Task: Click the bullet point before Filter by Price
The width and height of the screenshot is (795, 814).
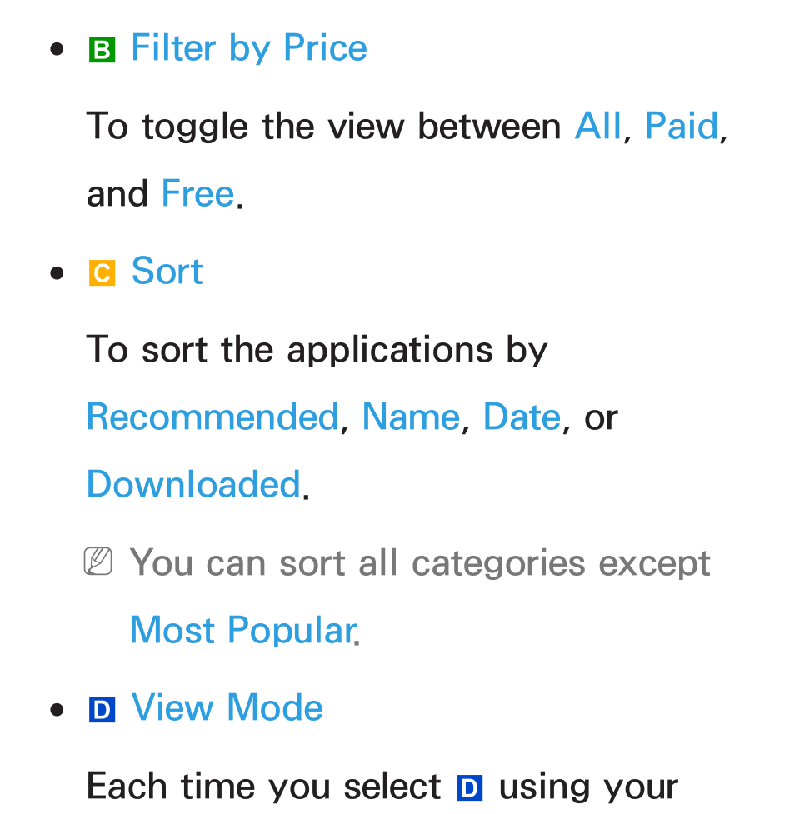Action: coord(57,50)
